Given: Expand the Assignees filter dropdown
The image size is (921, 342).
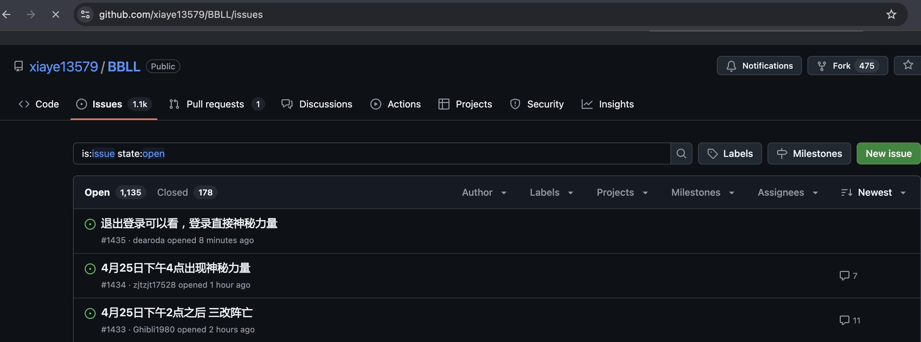Looking at the screenshot, I should [788, 193].
